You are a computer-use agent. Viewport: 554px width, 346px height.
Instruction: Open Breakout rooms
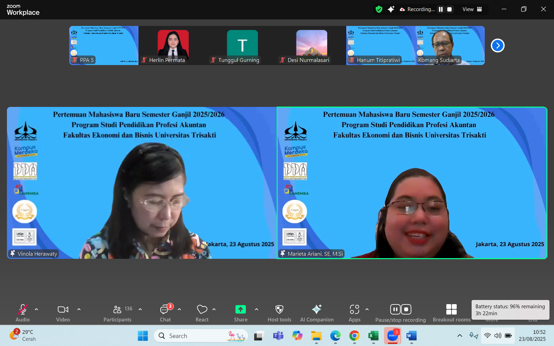[452, 313]
